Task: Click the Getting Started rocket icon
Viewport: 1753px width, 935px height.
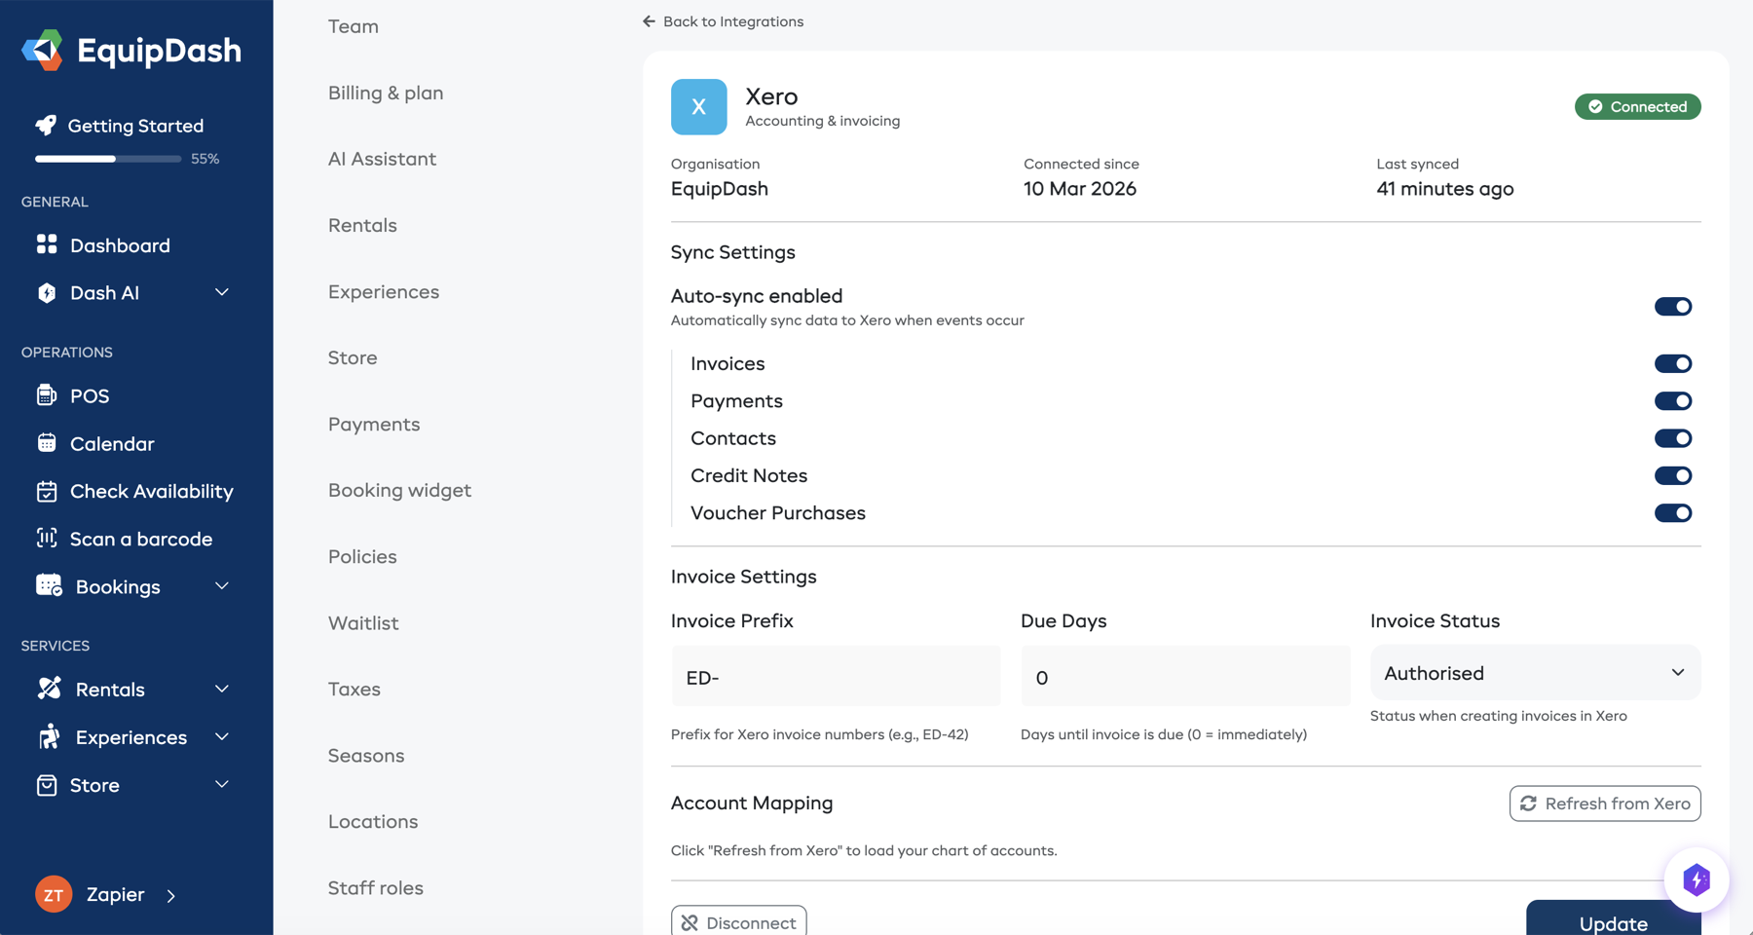Action: tap(46, 125)
